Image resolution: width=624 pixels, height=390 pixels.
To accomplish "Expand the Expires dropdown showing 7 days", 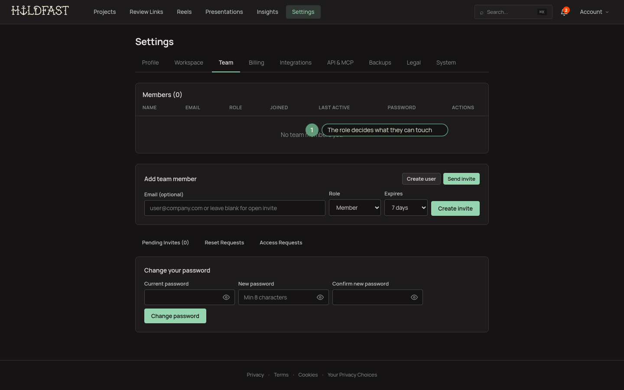I will pos(406,208).
